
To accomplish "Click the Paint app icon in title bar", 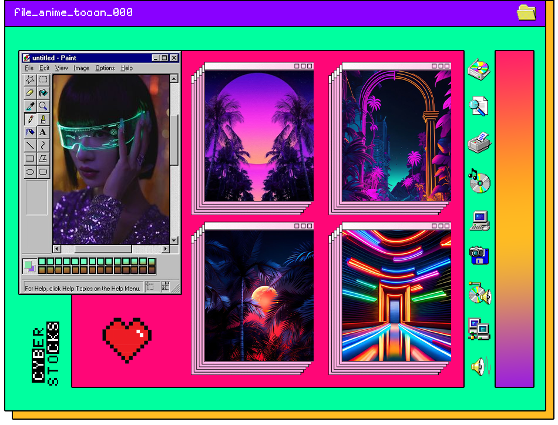I will 26,58.
